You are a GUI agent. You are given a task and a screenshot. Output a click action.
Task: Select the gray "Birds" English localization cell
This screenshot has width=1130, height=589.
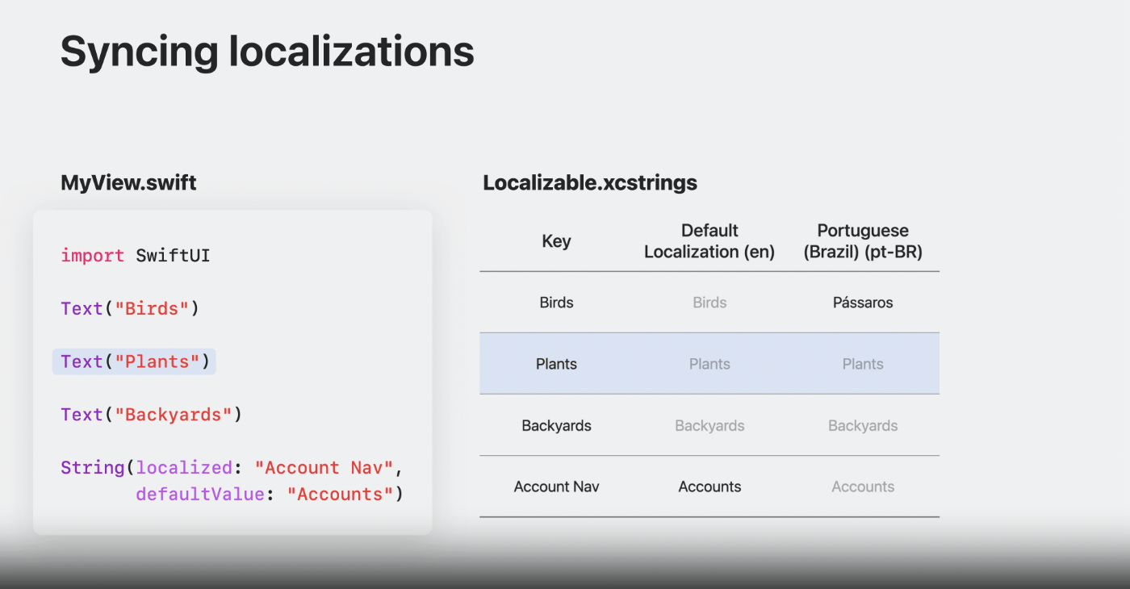[x=709, y=303]
